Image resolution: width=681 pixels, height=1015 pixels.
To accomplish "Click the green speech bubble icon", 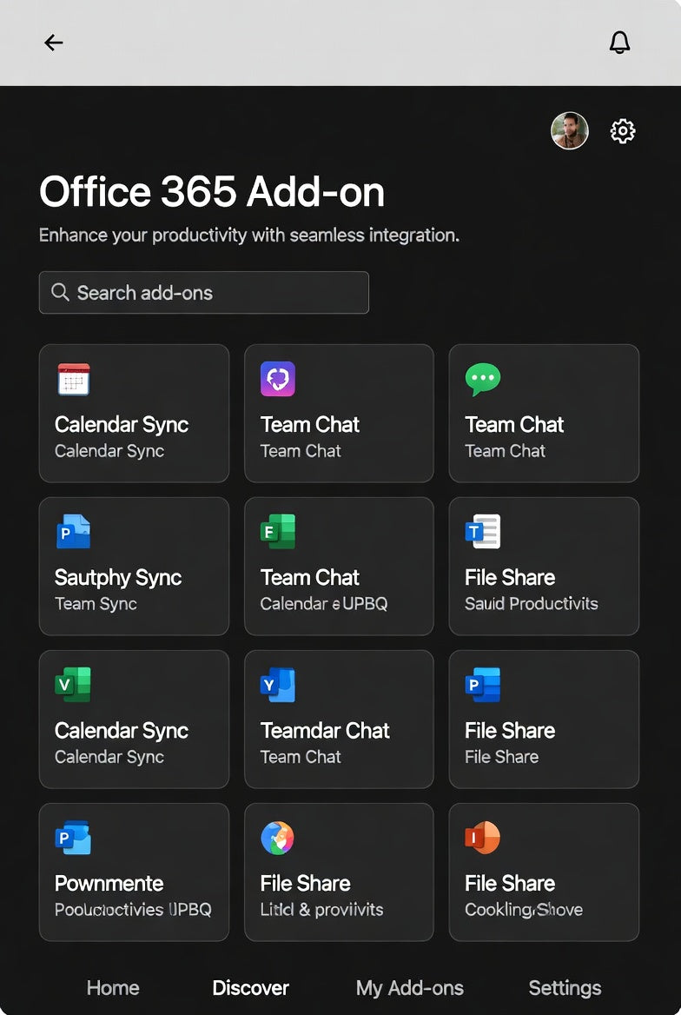I will click(x=483, y=380).
